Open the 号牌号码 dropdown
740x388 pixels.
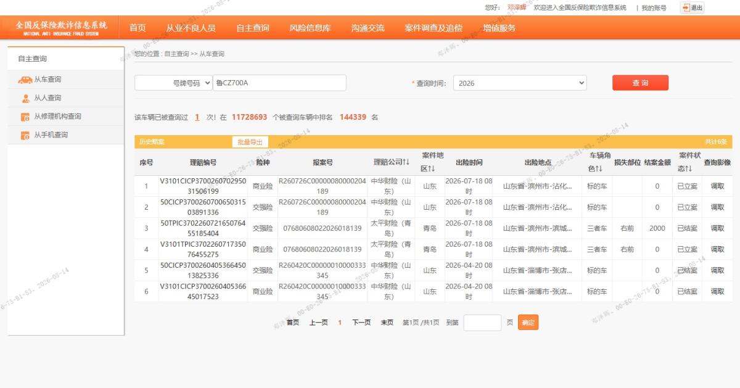tap(173, 83)
